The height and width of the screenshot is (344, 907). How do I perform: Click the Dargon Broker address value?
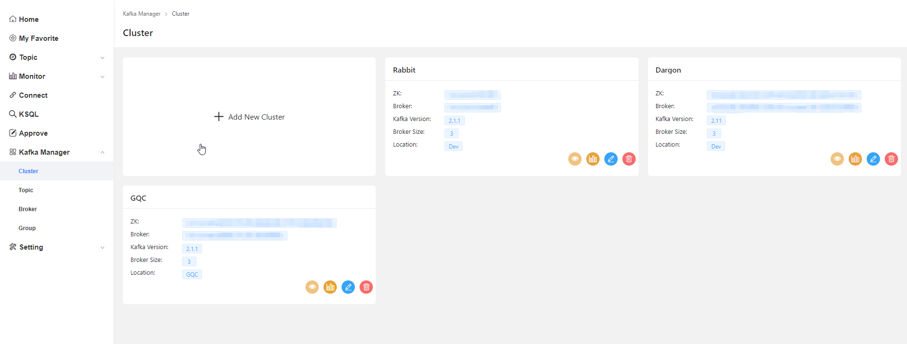tap(784, 108)
